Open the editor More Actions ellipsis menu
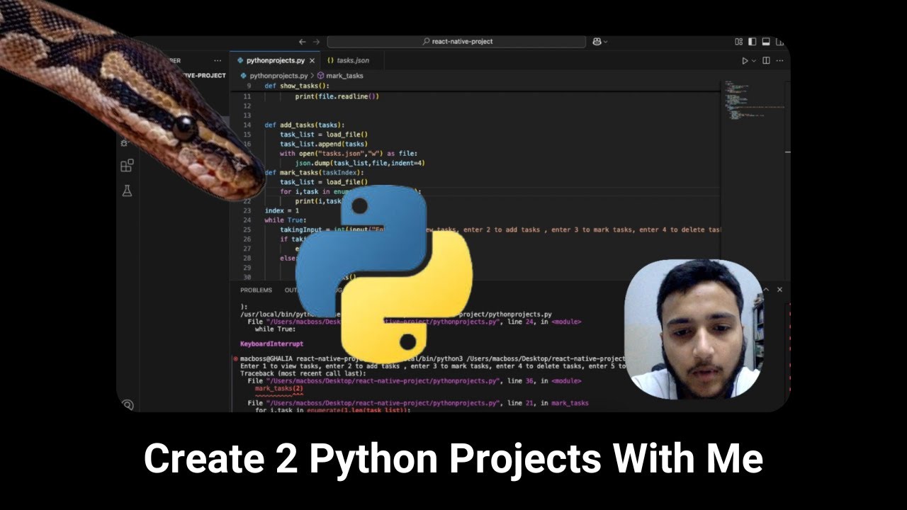The height and width of the screenshot is (510, 907). pos(779,61)
